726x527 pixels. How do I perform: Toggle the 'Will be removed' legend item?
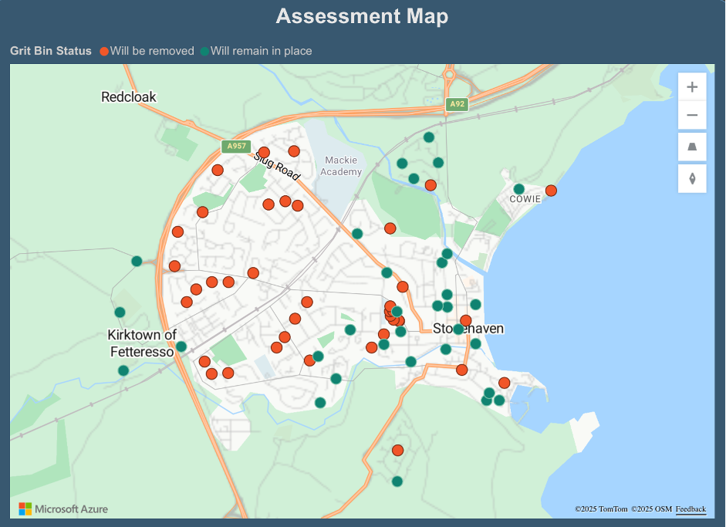151,51
